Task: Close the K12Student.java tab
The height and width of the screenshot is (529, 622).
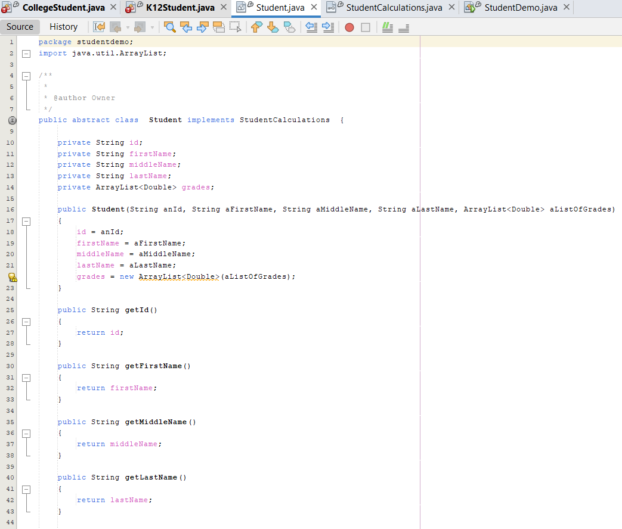Action: tap(224, 7)
